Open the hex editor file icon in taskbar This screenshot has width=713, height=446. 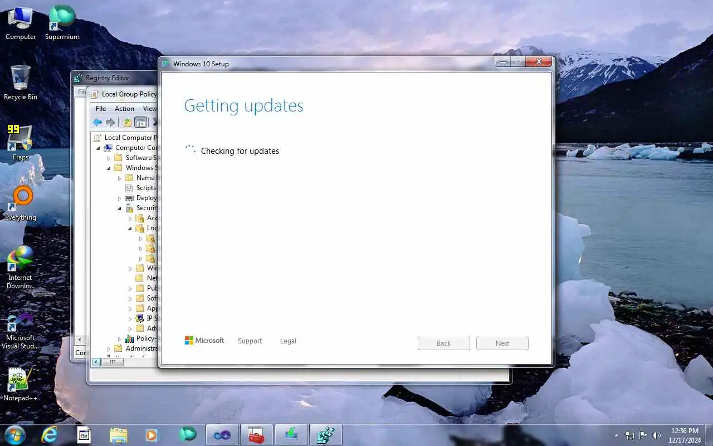pos(84,435)
